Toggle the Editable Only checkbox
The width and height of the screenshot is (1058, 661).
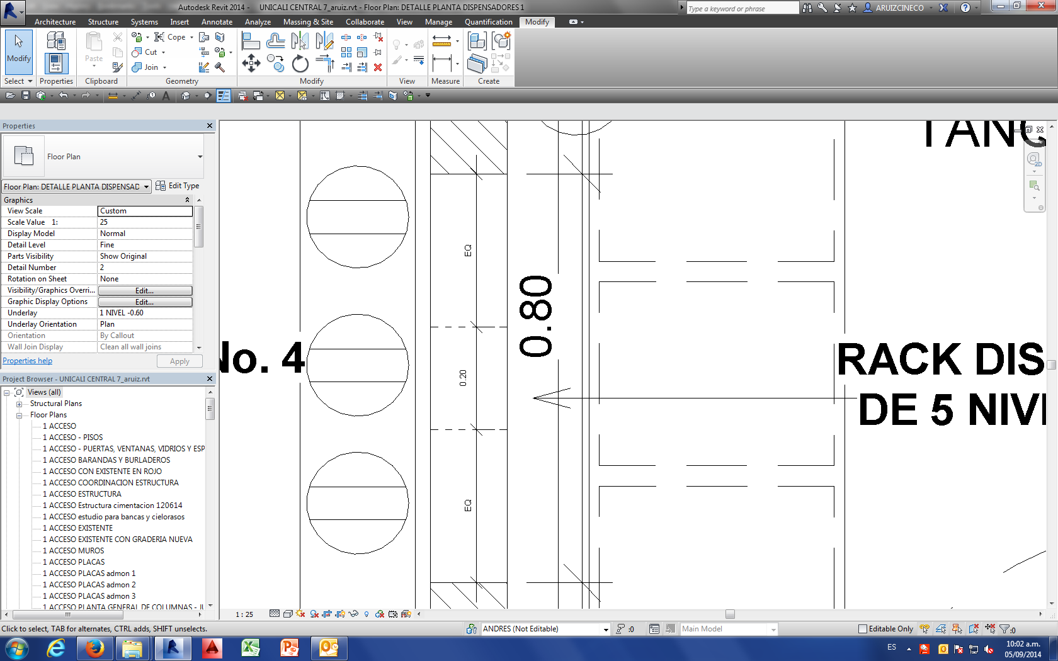[x=863, y=629]
